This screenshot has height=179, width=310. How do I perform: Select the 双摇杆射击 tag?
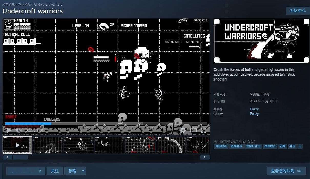[x=253, y=146]
